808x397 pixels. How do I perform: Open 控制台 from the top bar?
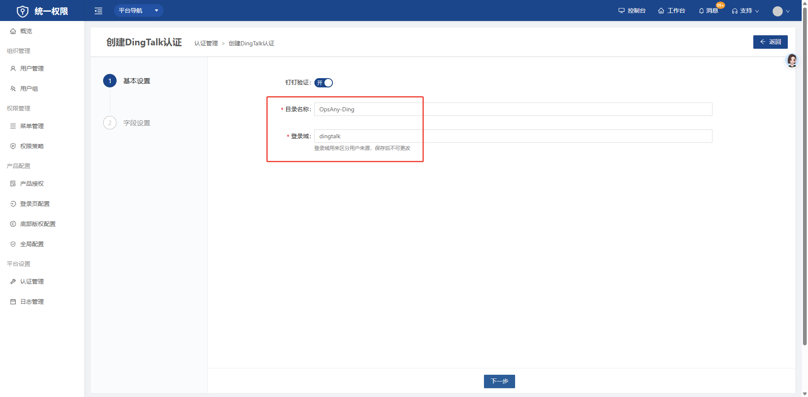632,11
